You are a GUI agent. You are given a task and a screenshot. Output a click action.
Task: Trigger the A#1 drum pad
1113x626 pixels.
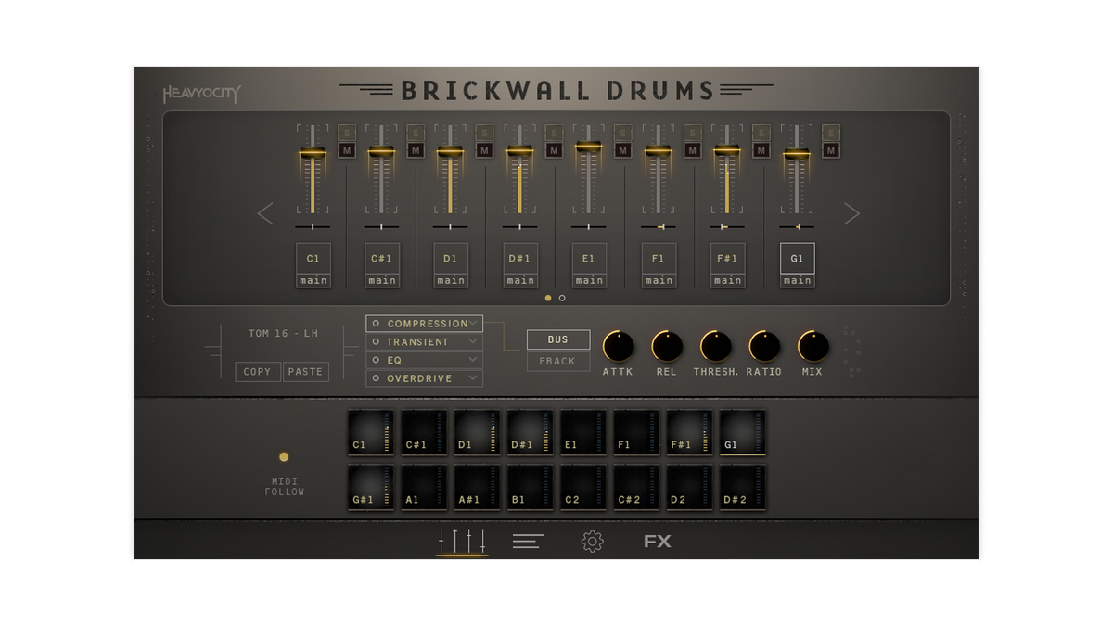[477, 487]
